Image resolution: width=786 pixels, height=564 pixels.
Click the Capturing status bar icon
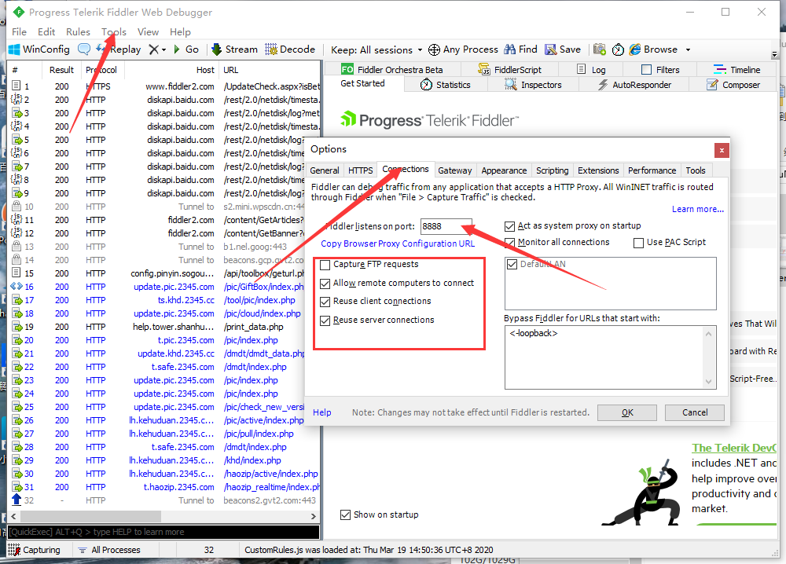14,550
